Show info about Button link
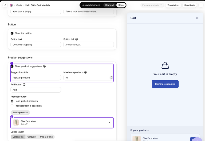Image resolution: width=205 pixels, height=141 pixels. tap(77, 39)
